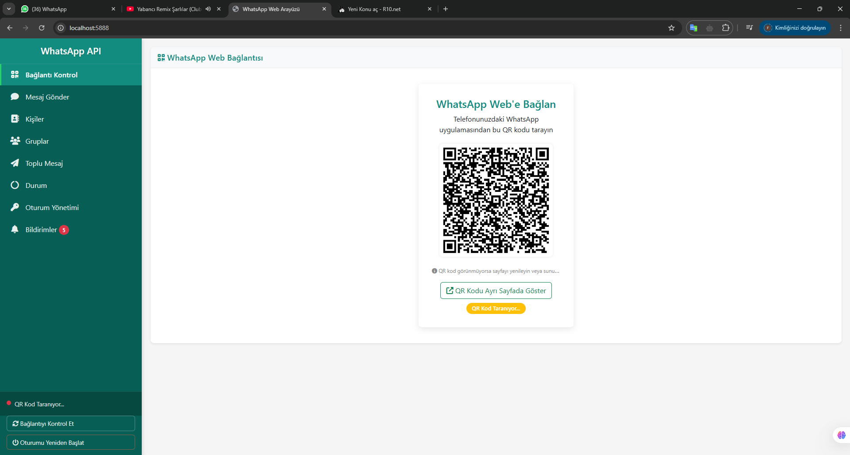Go to Mesaj Gönder section

[x=71, y=97]
